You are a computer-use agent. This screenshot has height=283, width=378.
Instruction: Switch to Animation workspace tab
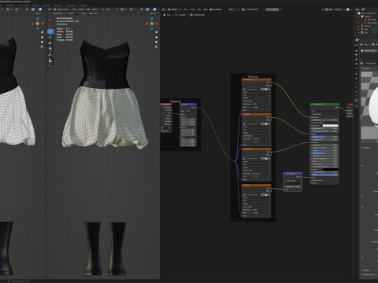(46, 6)
